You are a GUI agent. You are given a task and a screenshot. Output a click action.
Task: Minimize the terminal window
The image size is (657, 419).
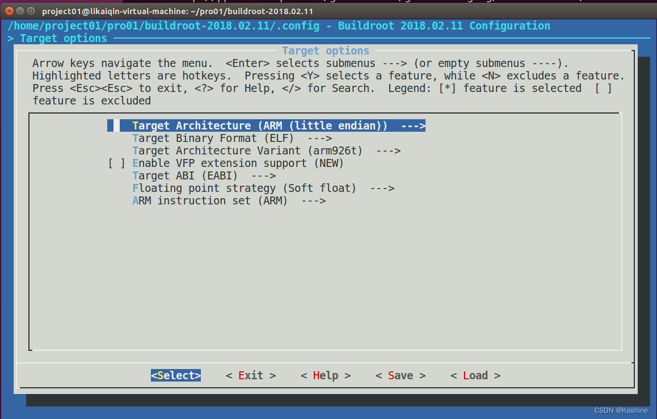(20, 11)
